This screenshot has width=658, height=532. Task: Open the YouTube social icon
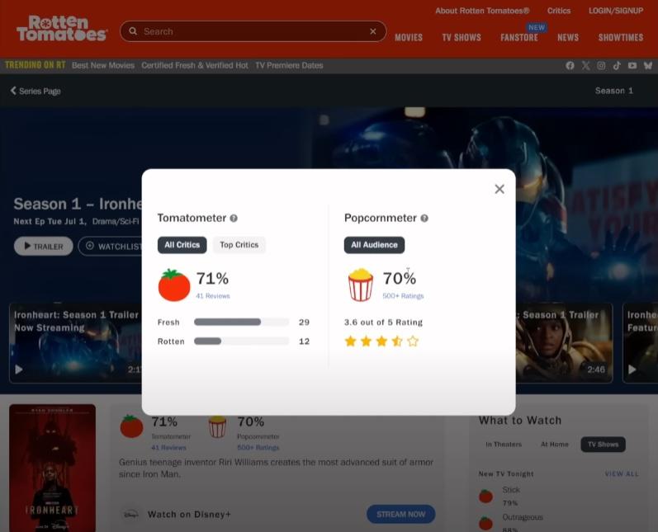point(632,65)
